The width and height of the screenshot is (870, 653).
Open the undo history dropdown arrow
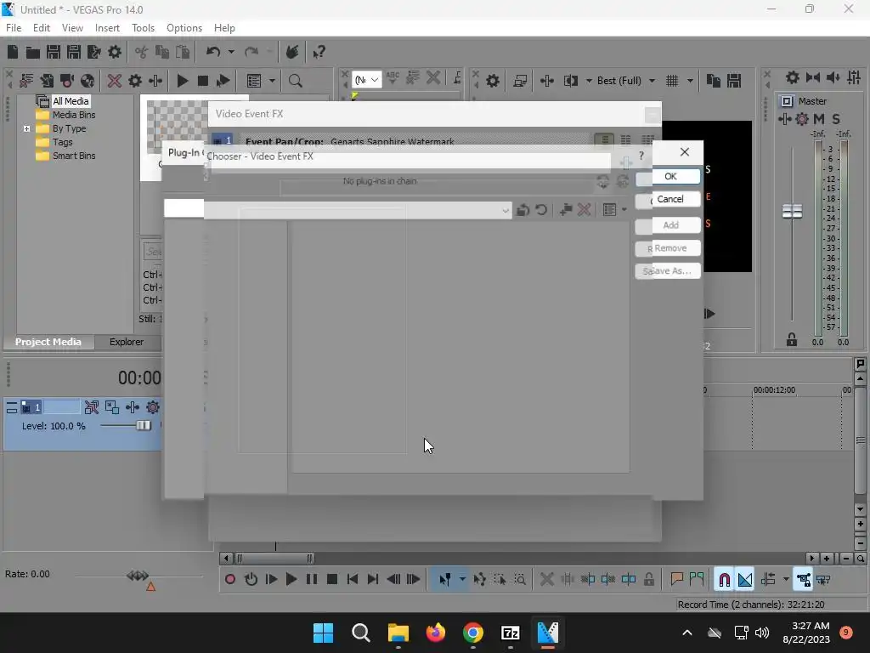point(231,52)
